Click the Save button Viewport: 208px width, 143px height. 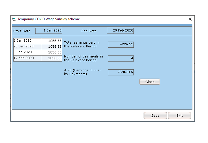[155, 116]
